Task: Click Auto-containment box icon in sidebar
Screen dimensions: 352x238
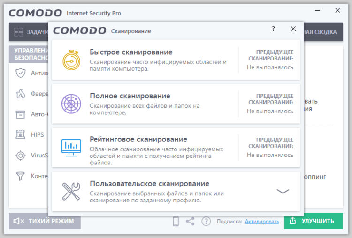Action: (21, 114)
